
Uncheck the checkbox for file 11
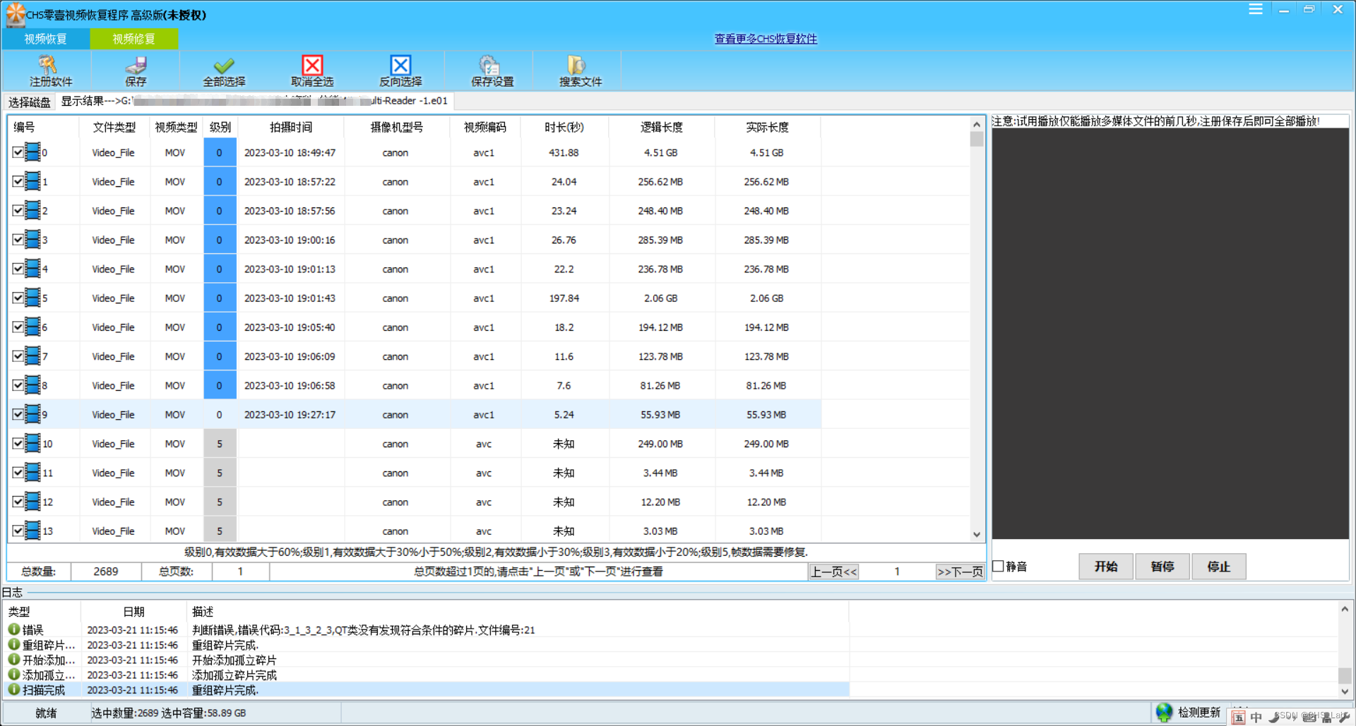click(18, 473)
